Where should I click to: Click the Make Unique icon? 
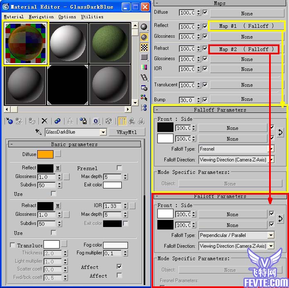[70, 121]
